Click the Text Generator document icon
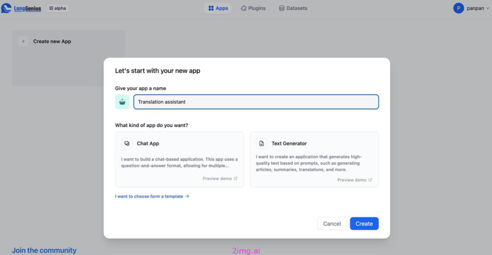This screenshot has width=492, height=255. 262,143
